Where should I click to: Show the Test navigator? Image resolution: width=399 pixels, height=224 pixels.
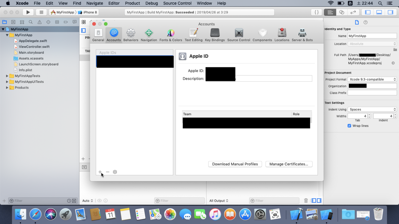click(48, 22)
